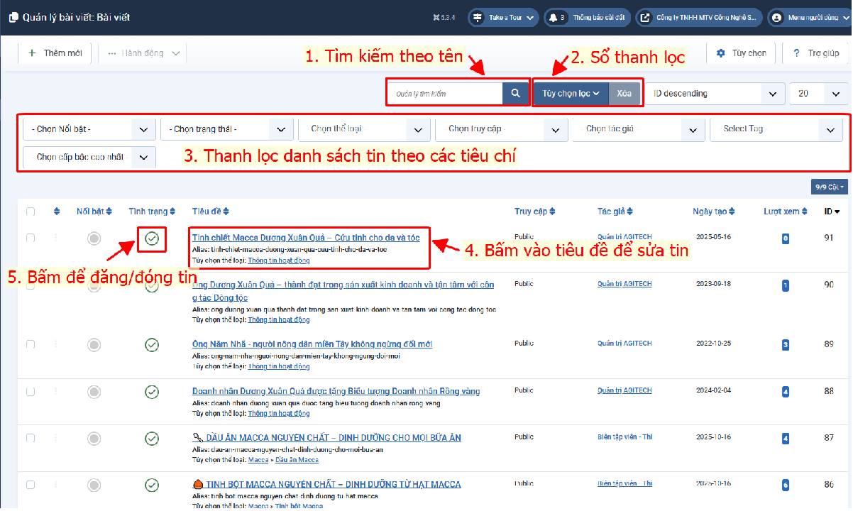Tick checkbox for Ông Năm Nhã article

[30, 344]
